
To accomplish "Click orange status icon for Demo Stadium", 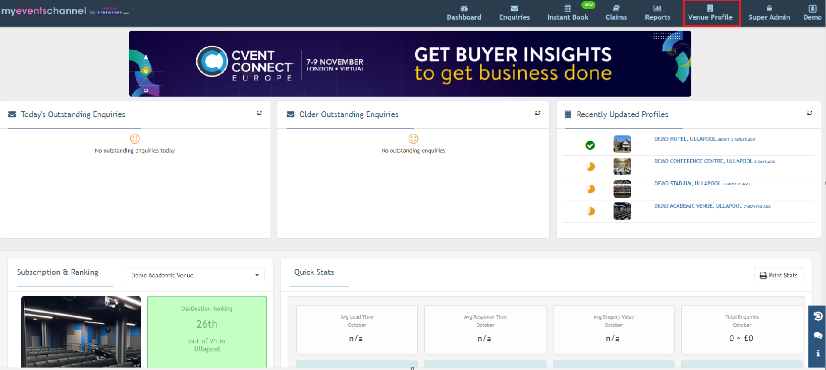I will pyautogui.click(x=590, y=189).
